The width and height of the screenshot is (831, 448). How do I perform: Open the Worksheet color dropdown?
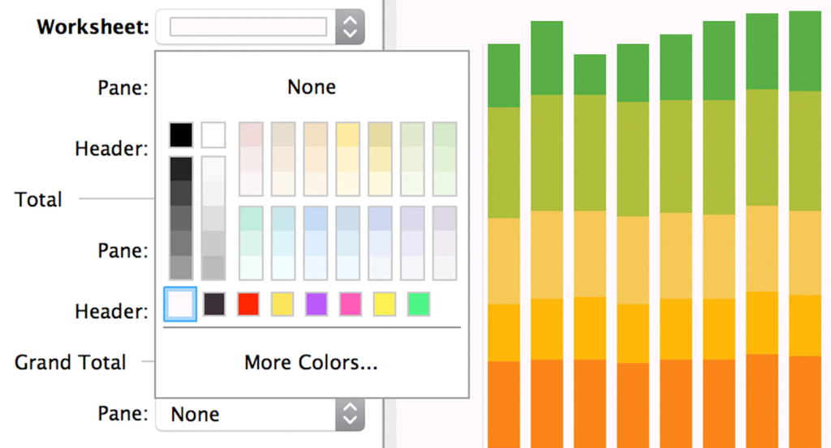[349, 27]
